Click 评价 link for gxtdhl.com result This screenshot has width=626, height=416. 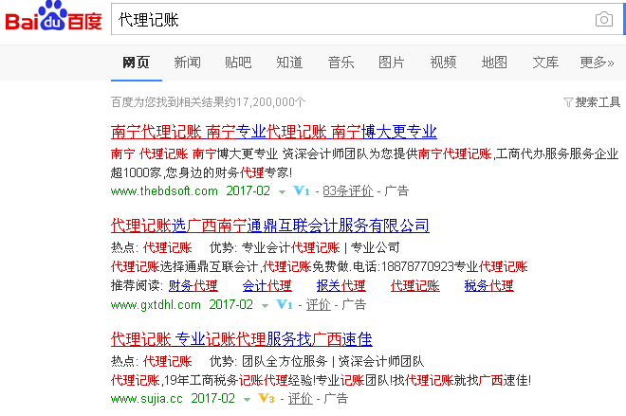pos(318,305)
